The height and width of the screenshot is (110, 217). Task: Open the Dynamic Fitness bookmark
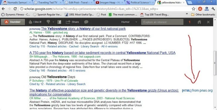click(16, 15)
